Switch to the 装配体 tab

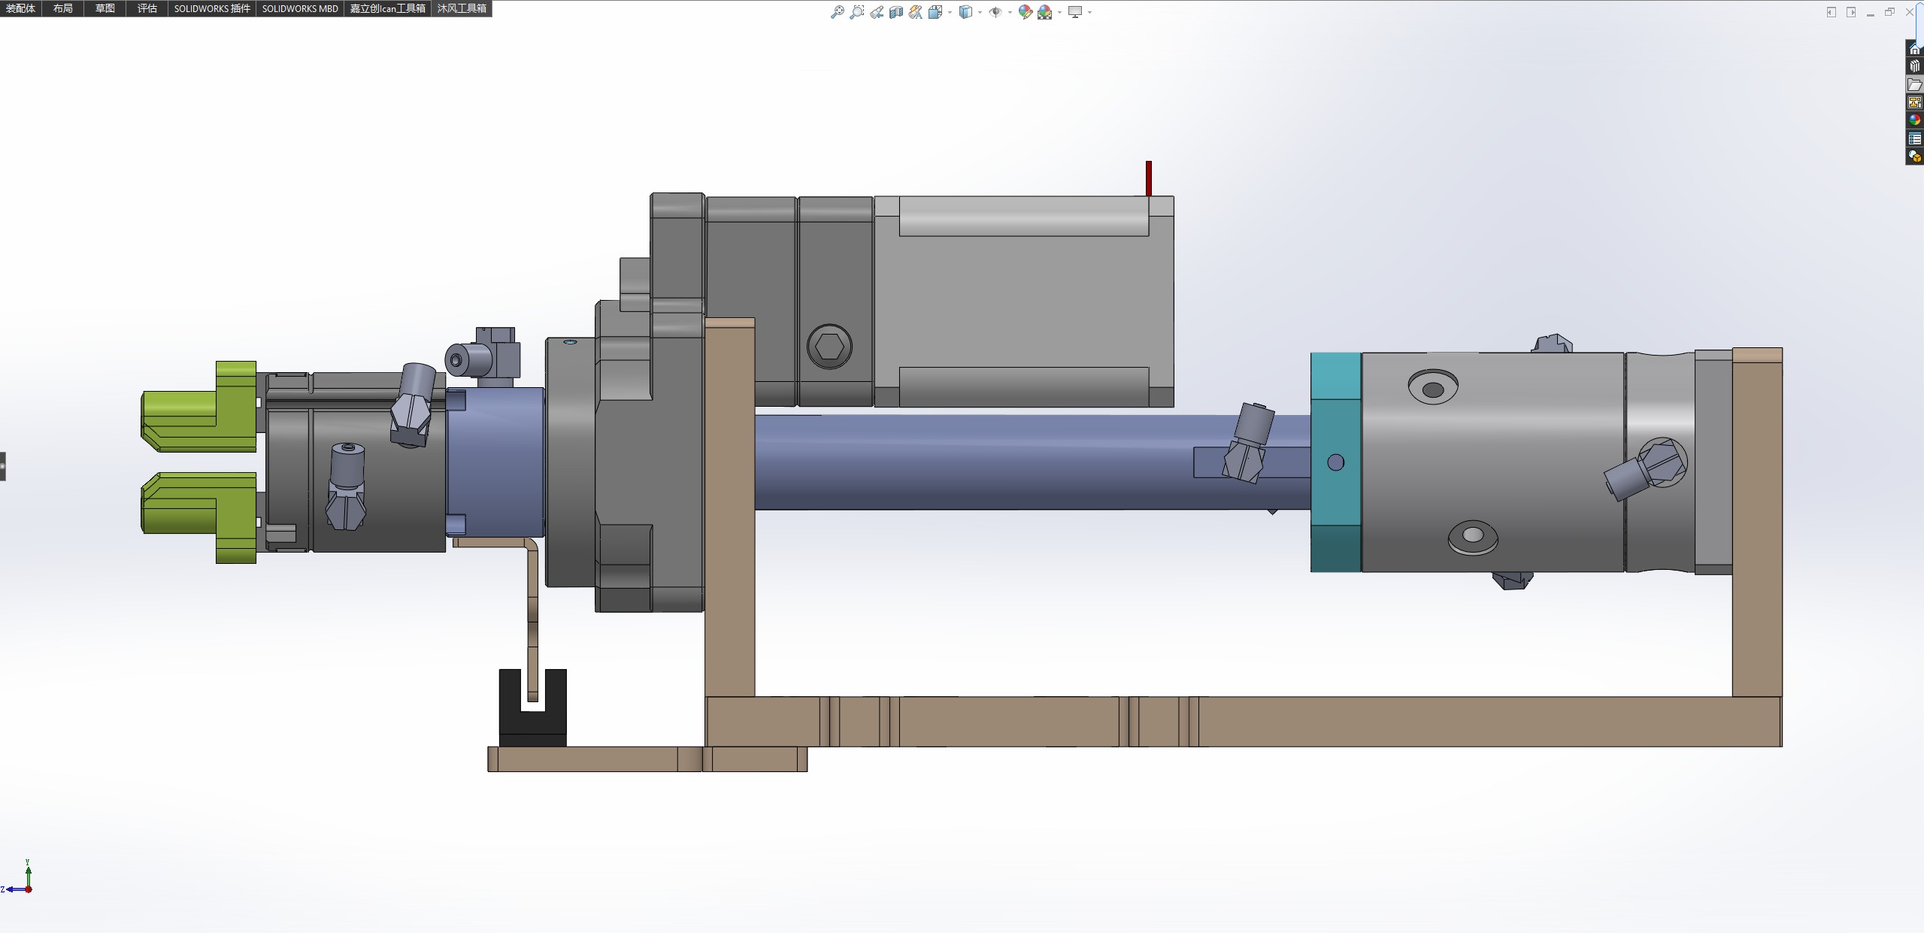pos(20,8)
